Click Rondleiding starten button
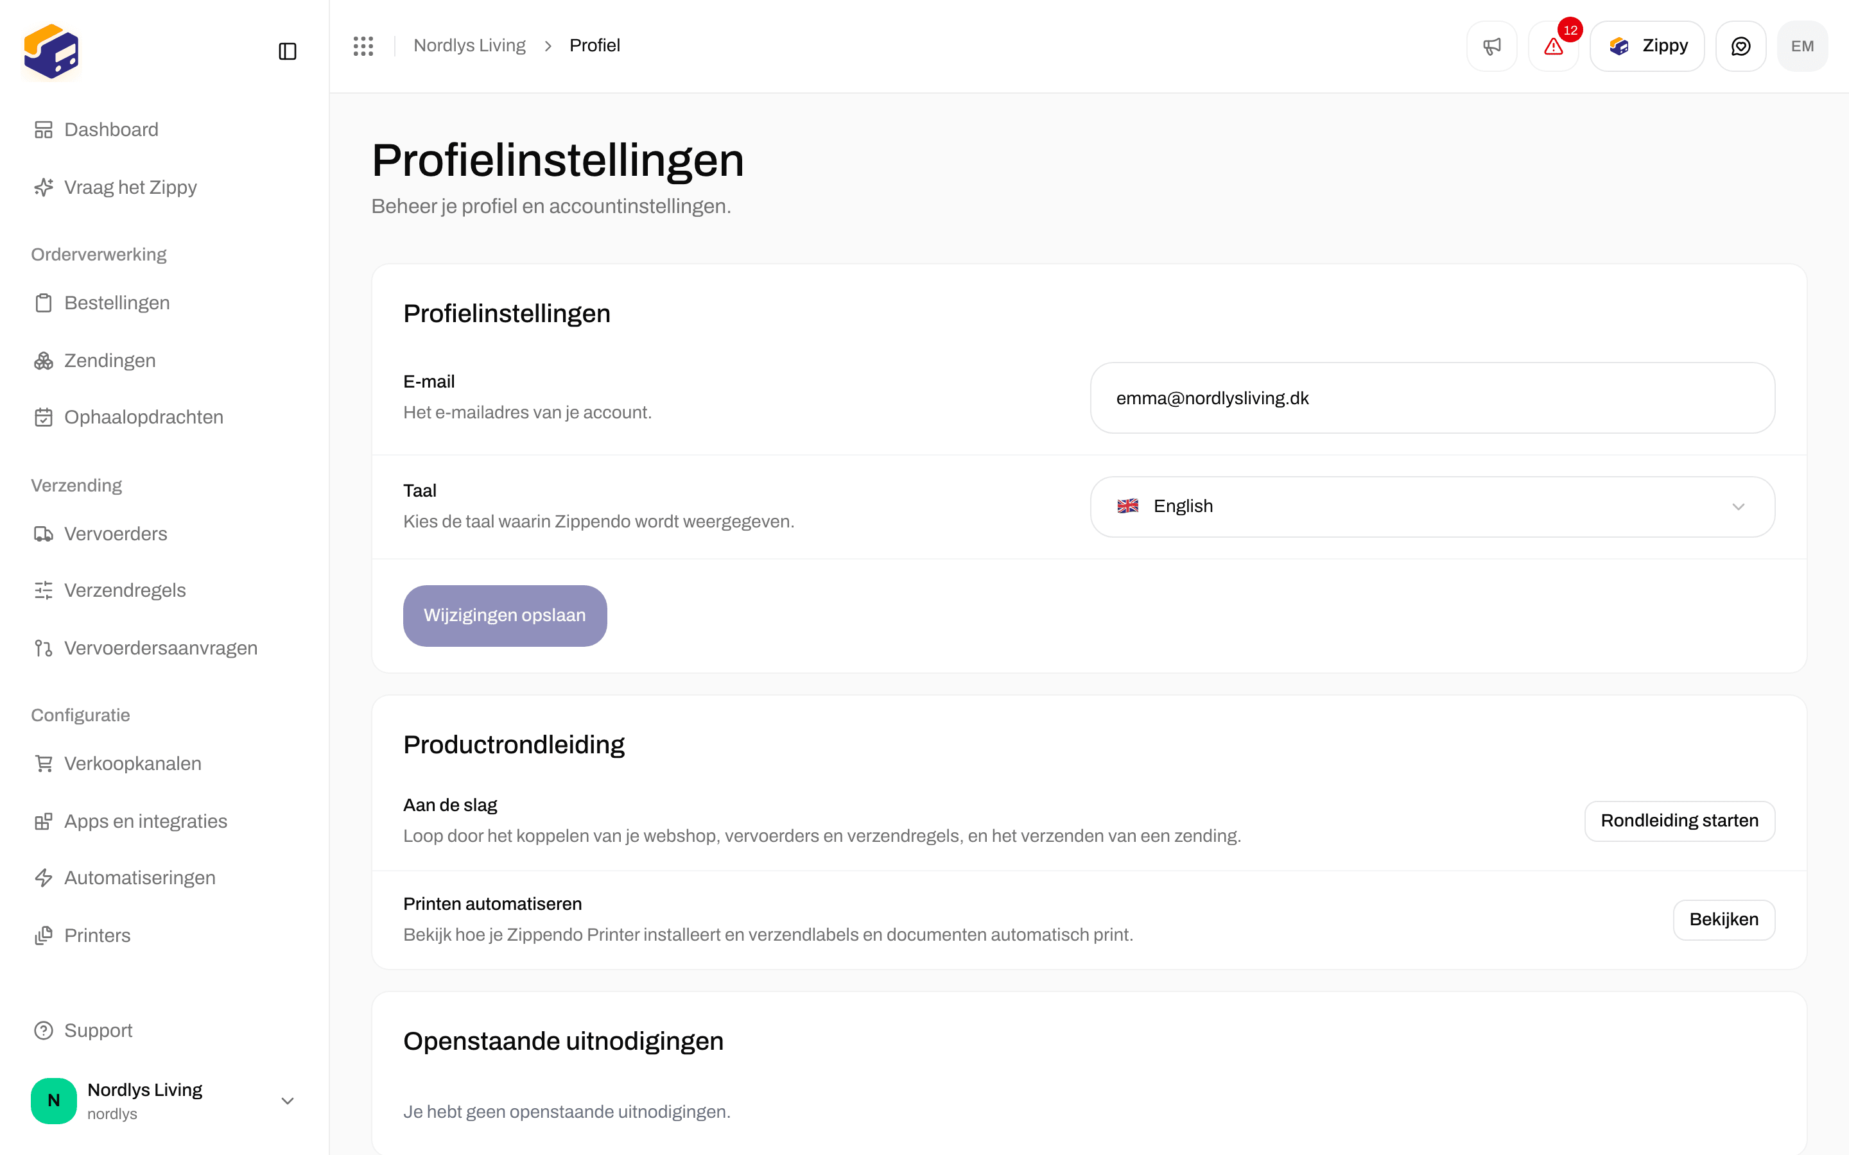 (1680, 821)
